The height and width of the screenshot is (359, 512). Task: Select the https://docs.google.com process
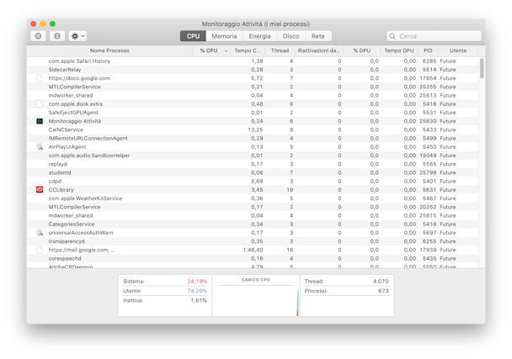click(x=253, y=78)
